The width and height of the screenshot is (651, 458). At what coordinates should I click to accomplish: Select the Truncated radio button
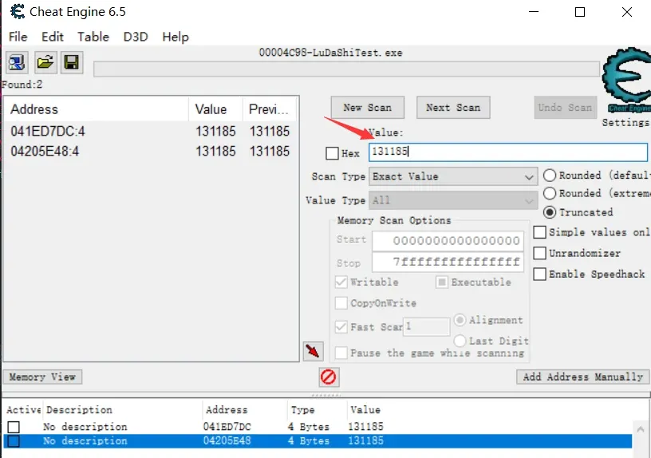pyautogui.click(x=549, y=212)
